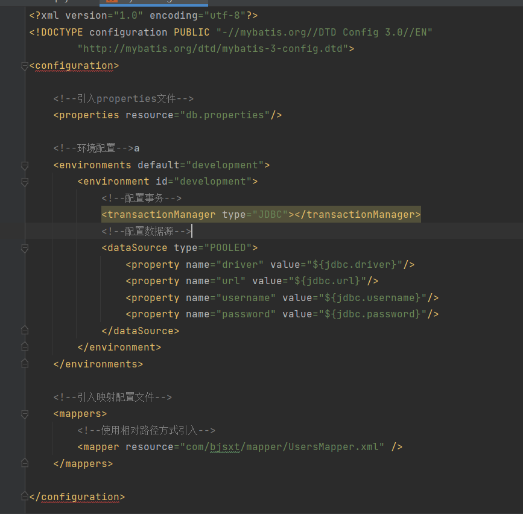Click the comment 配置事务
523x514 pixels.
coord(142,198)
